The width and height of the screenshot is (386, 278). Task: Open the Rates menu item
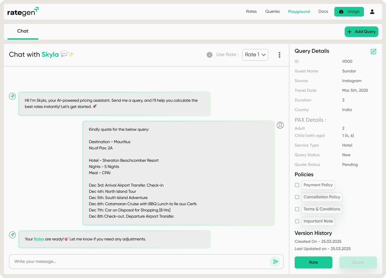pyautogui.click(x=251, y=12)
